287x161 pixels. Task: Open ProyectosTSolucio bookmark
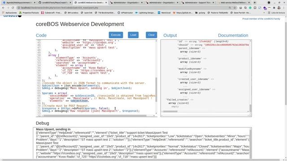pyautogui.click(x=29, y=13)
